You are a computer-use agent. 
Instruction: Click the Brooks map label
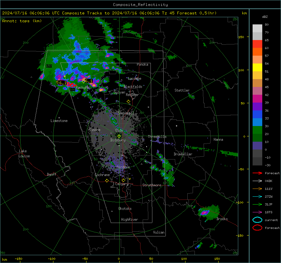pyautogui.click(x=222, y=219)
